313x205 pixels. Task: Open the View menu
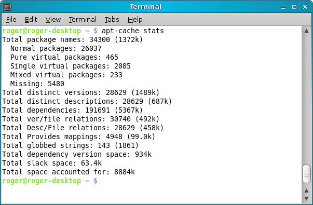point(53,20)
